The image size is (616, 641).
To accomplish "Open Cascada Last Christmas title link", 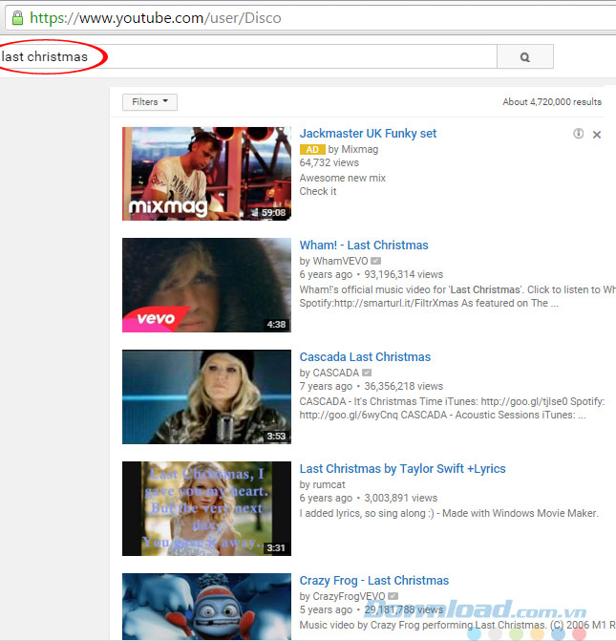I will click(365, 357).
